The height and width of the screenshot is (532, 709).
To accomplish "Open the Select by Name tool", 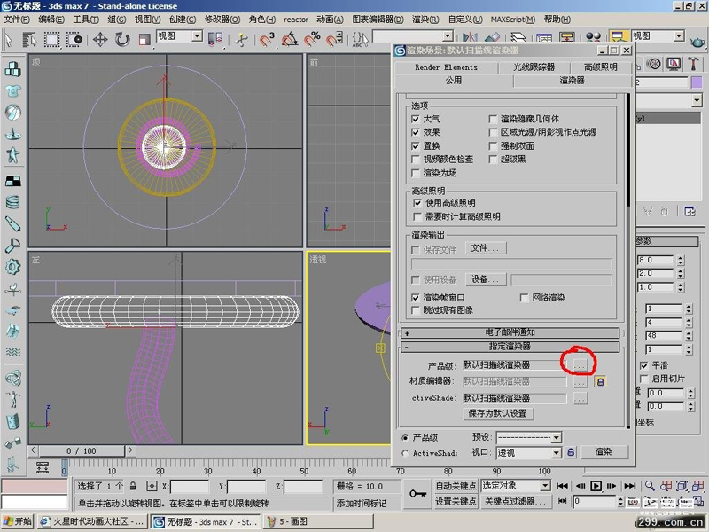I will [x=30, y=39].
